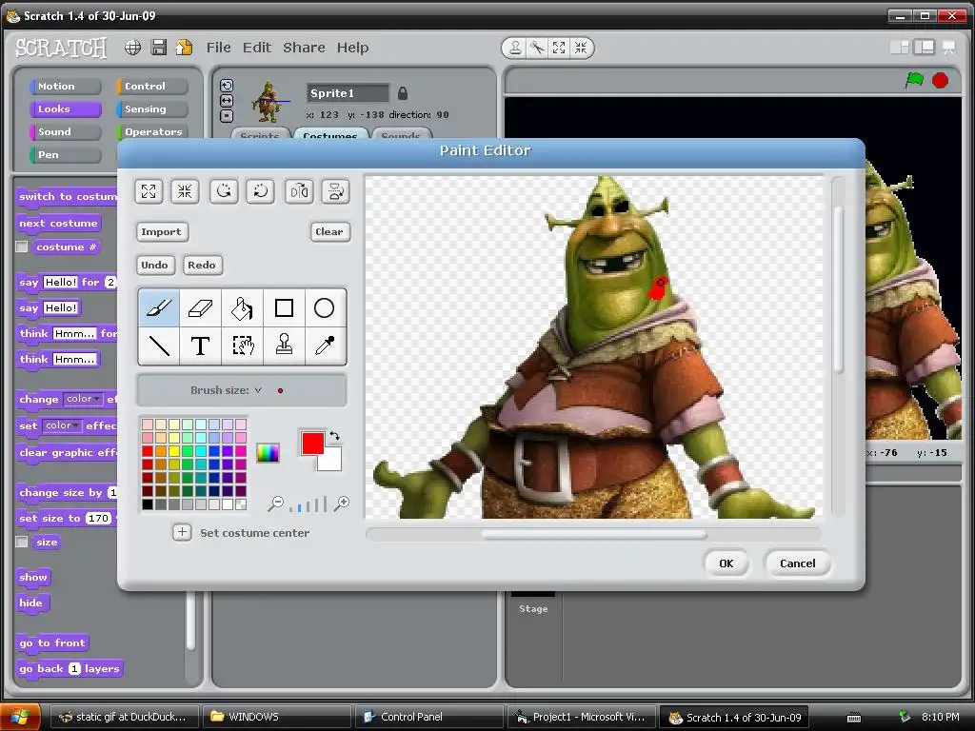
Task: Click Cancel in Paint Editor
Action: [x=798, y=563]
